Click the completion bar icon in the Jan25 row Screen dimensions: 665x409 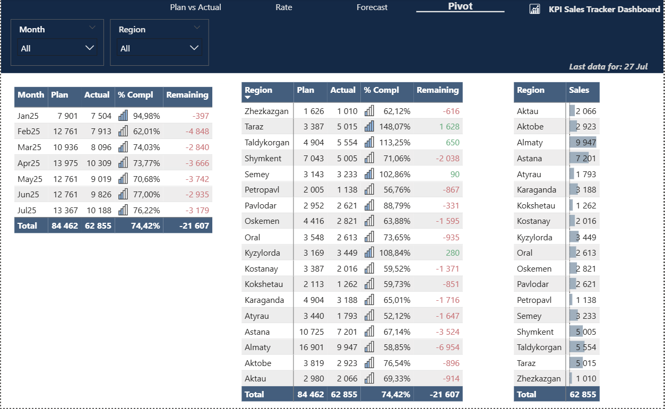point(123,116)
